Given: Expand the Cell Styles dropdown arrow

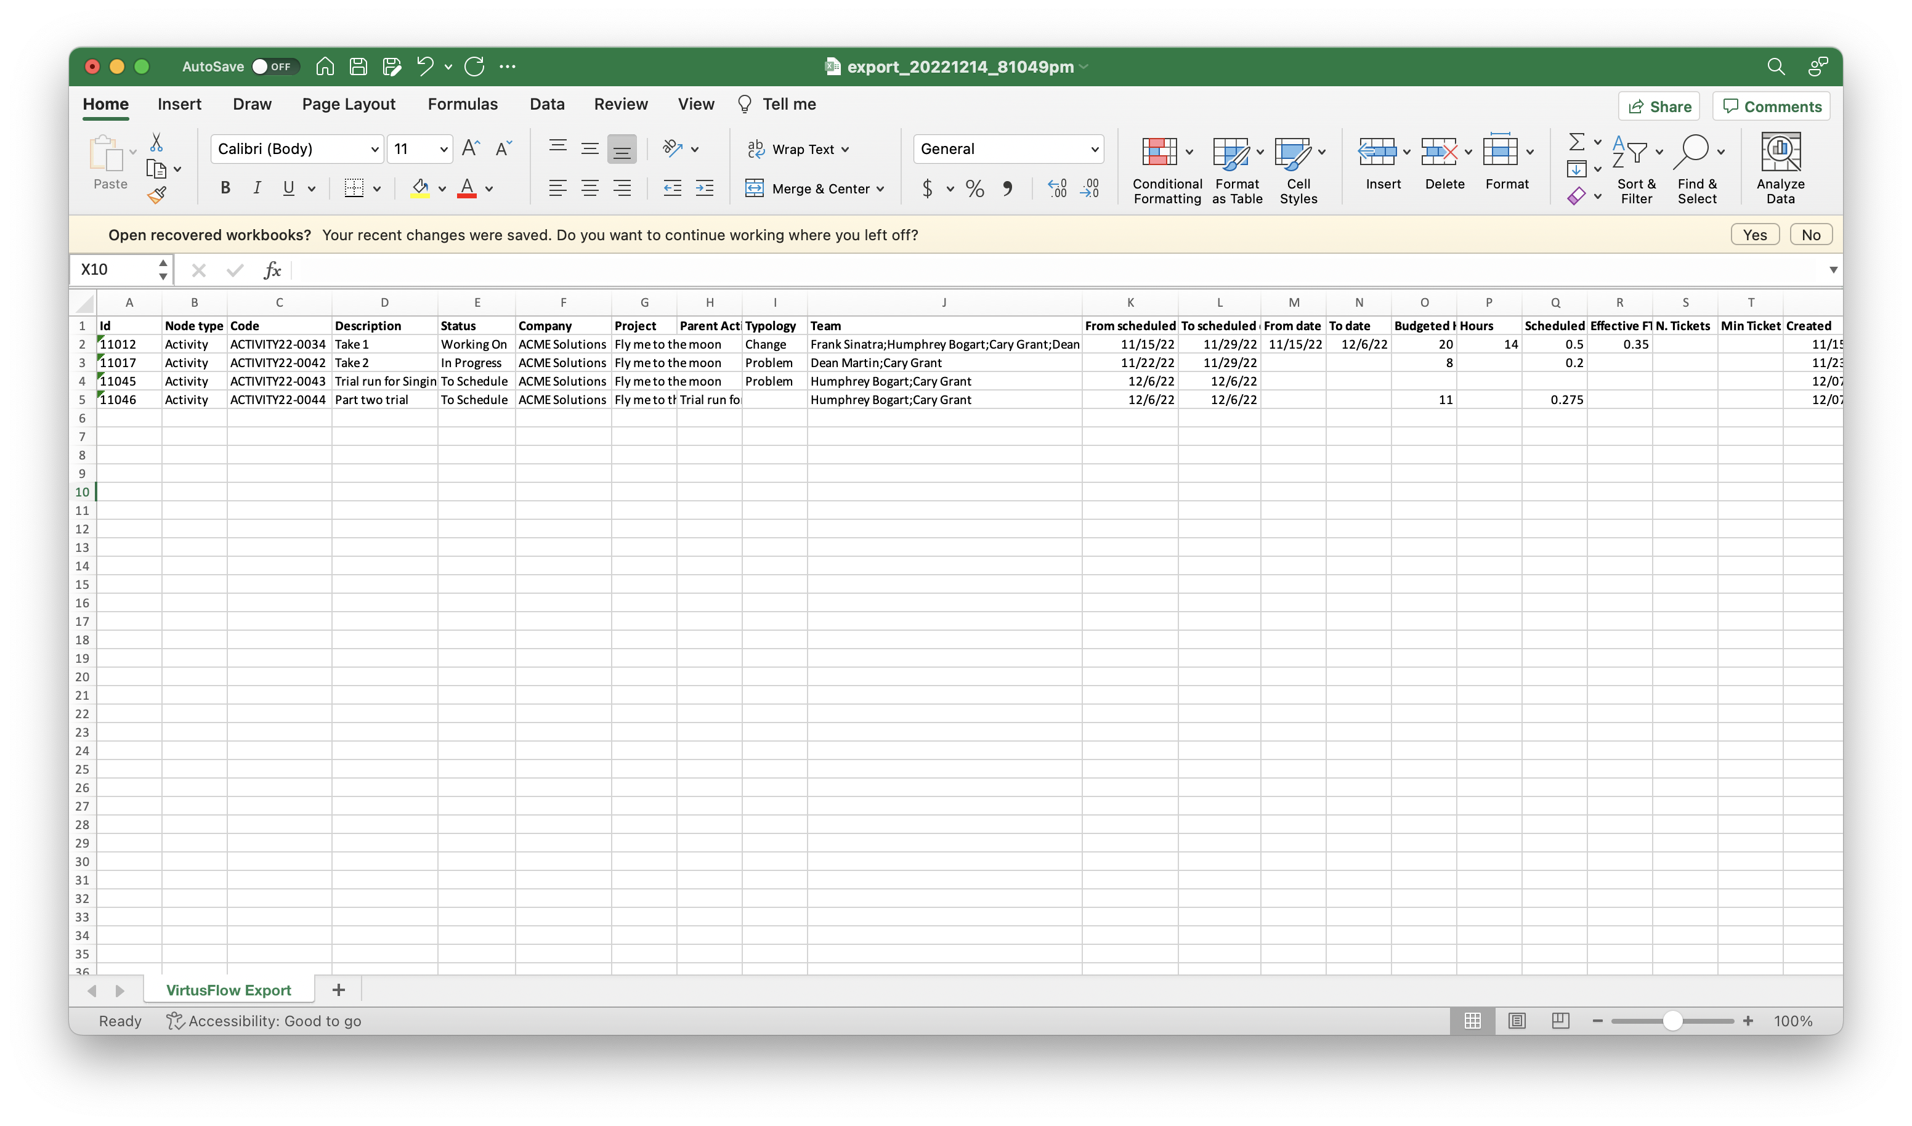Looking at the screenshot, I should [1322, 152].
